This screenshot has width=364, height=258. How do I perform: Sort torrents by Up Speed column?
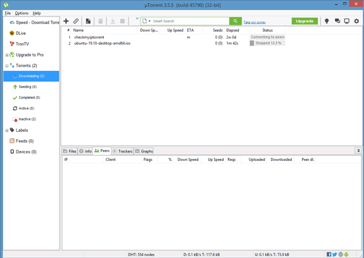pyautogui.click(x=172, y=30)
